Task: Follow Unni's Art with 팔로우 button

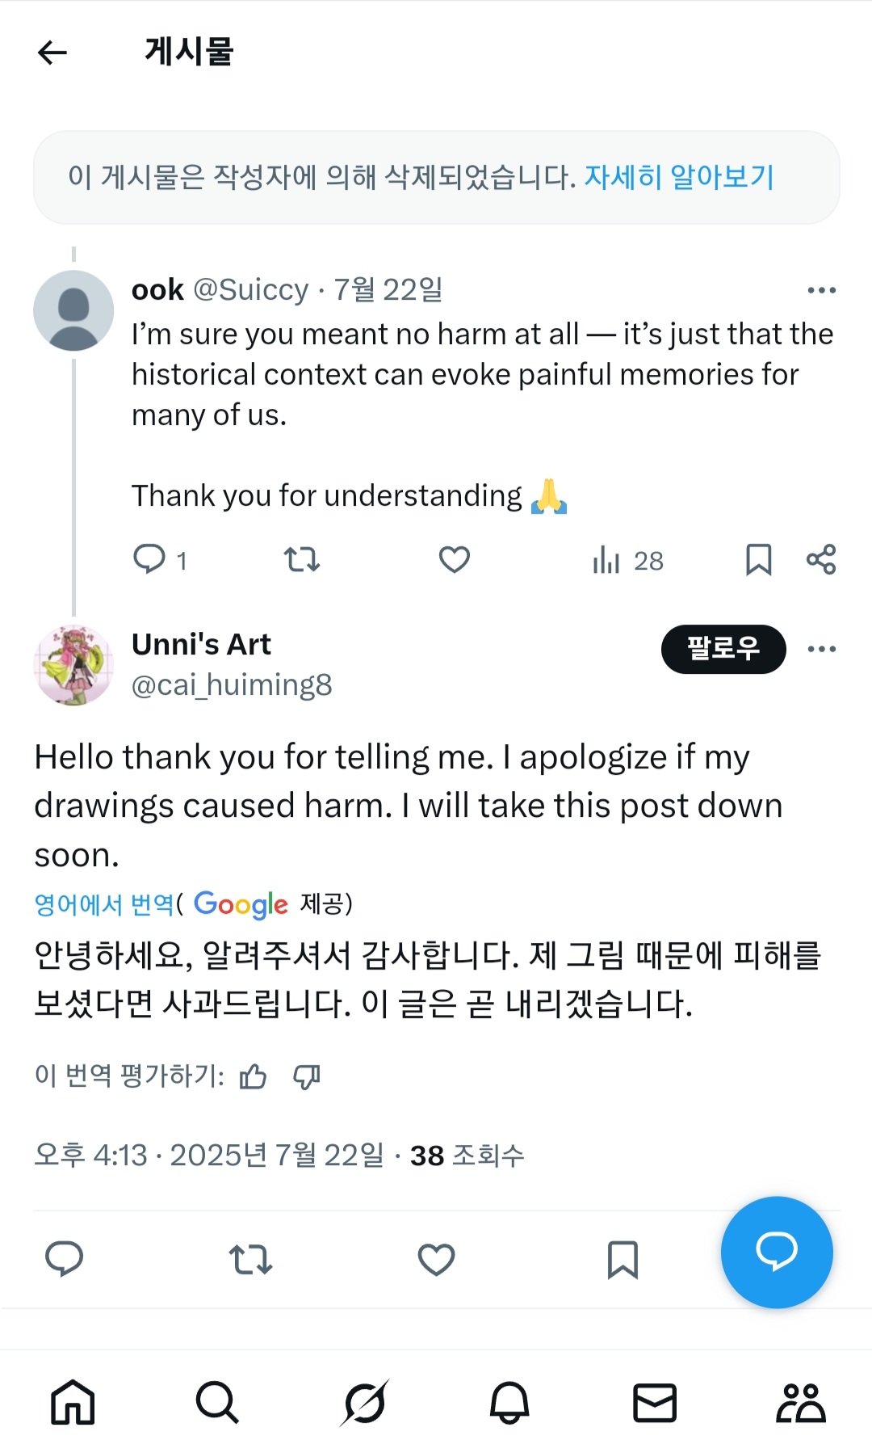Action: (723, 649)
